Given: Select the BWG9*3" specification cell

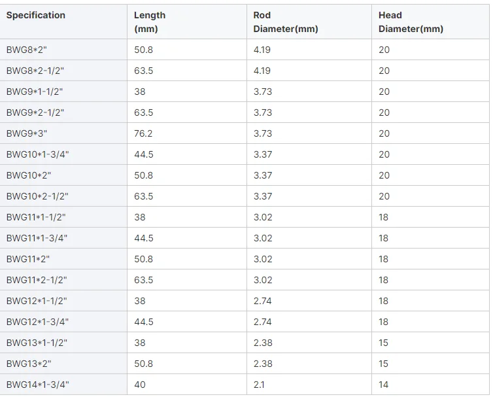Looking at the screenshot, I should click(x=27, y=133).
